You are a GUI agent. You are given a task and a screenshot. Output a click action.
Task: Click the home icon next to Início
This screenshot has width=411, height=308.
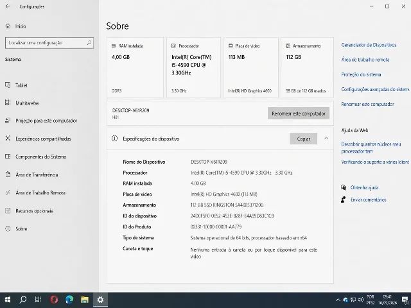[8, 26]
